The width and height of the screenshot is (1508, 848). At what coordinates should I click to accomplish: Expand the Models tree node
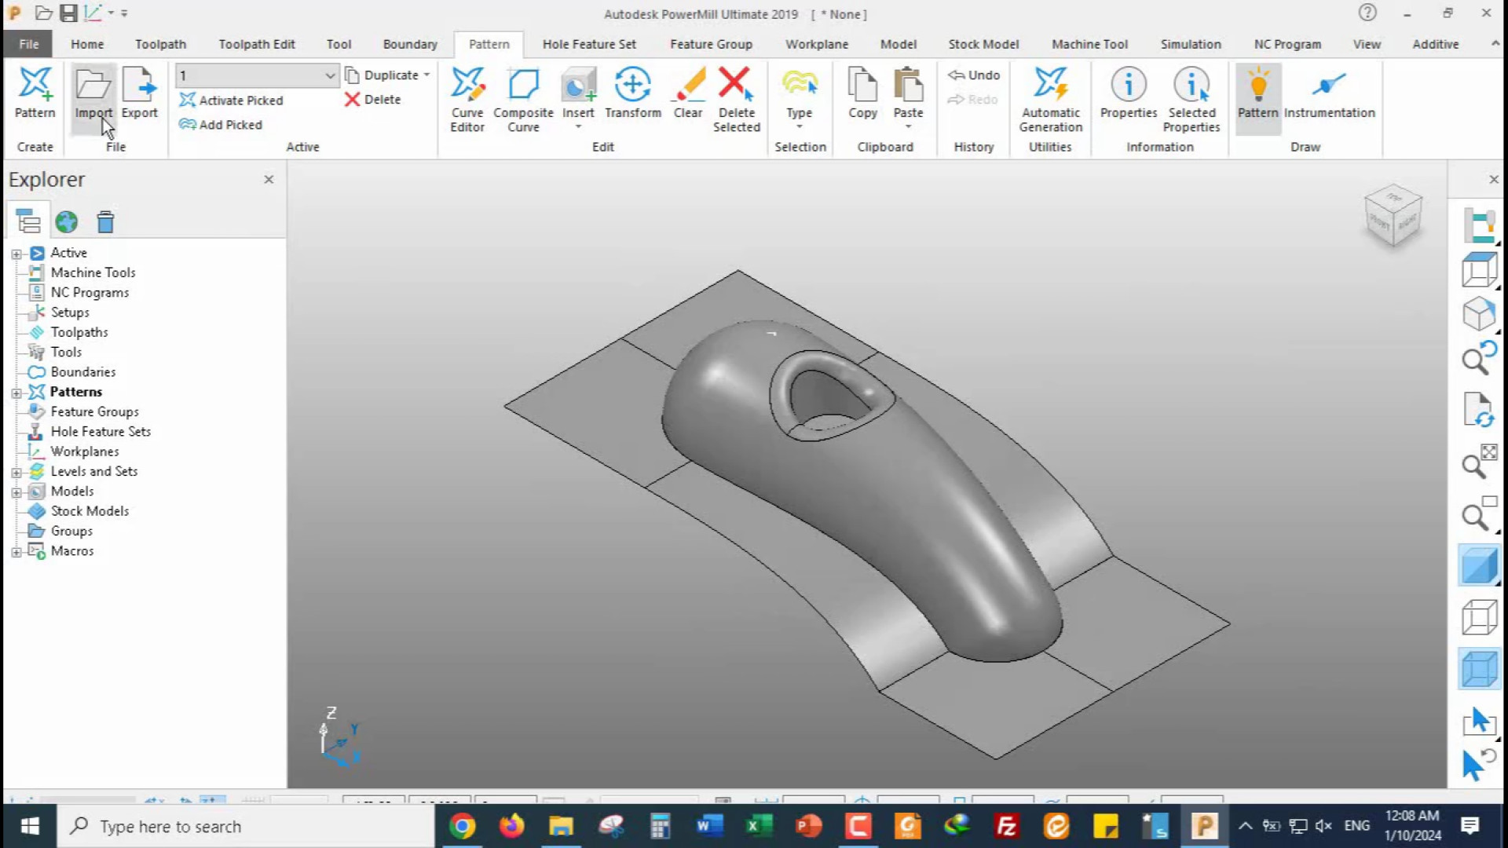tap(16, 492)
